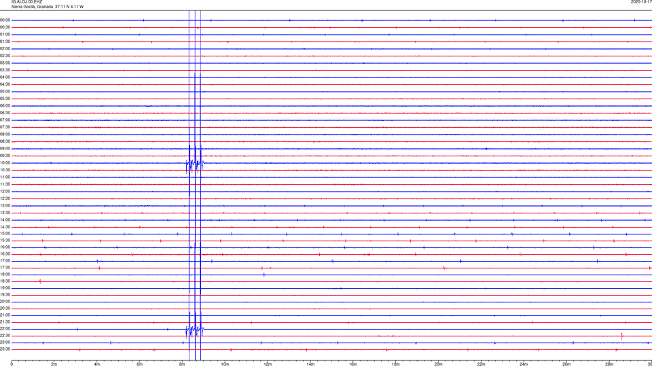Click the 14:00 trace label

pyautogui.click(x=5, y=220)
